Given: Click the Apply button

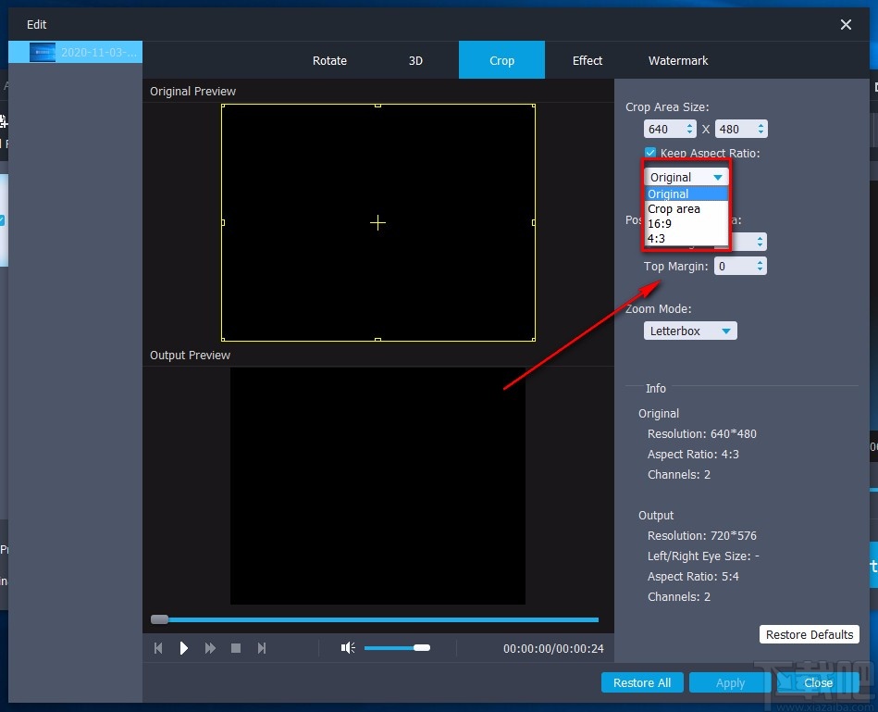Looking at the screenshot, I should [729, 682].
